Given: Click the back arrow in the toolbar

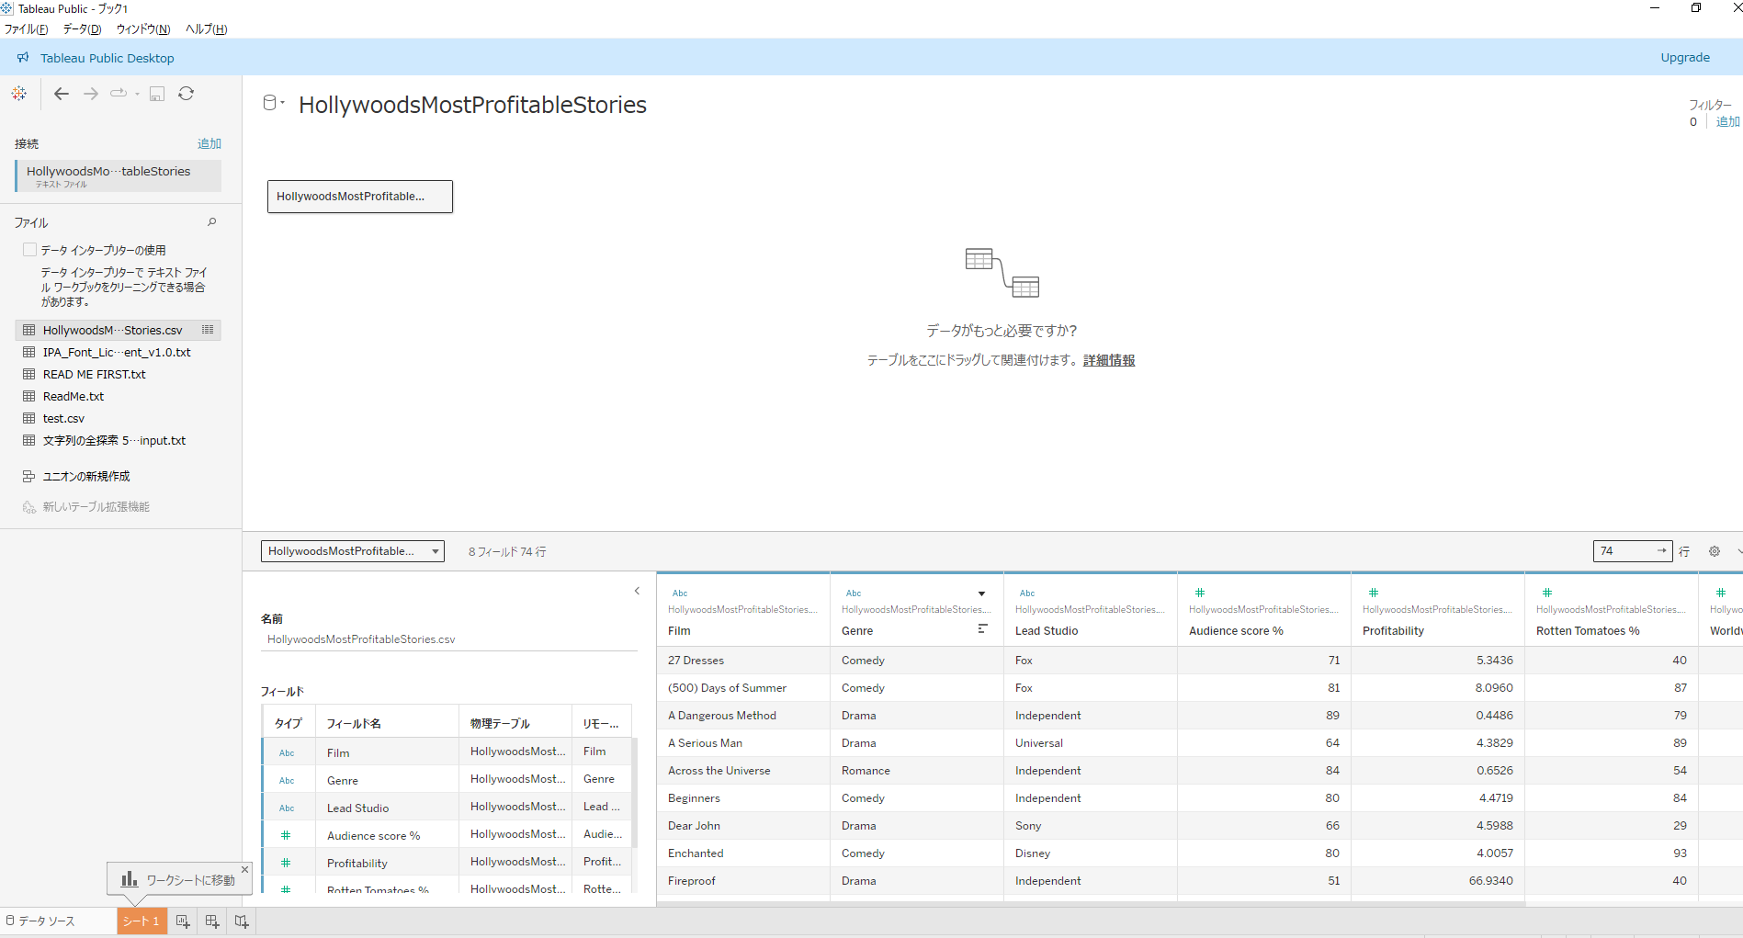Looking at the screenshot, I should [62, 94].
